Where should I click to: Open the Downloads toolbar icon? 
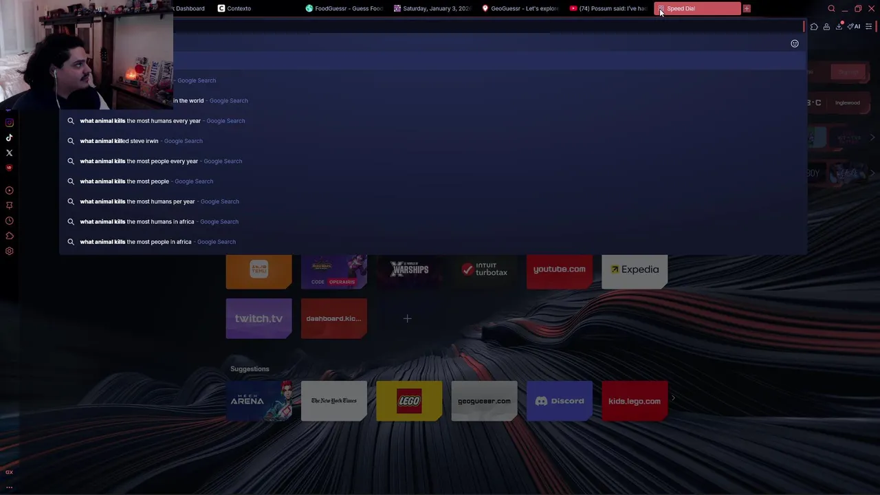[839, 27]
